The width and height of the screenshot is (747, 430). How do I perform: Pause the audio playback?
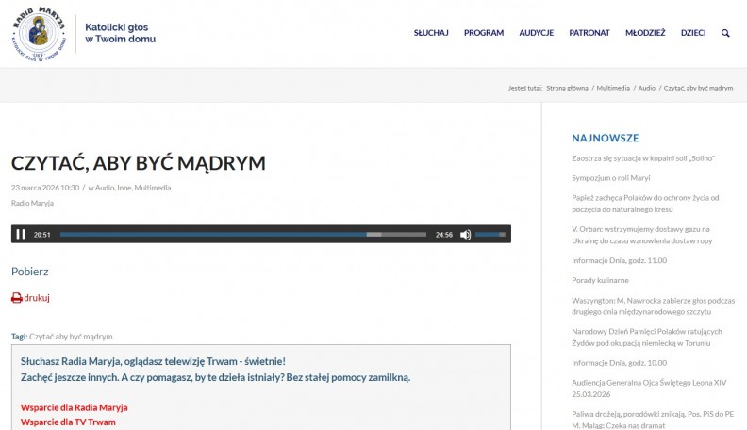21,234
